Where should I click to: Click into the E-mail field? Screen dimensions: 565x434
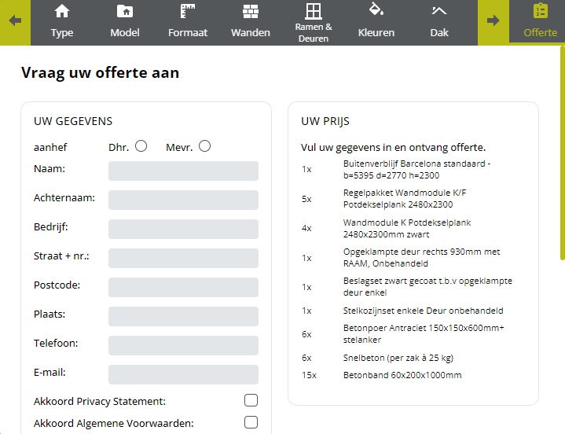(x=183, y=374)
